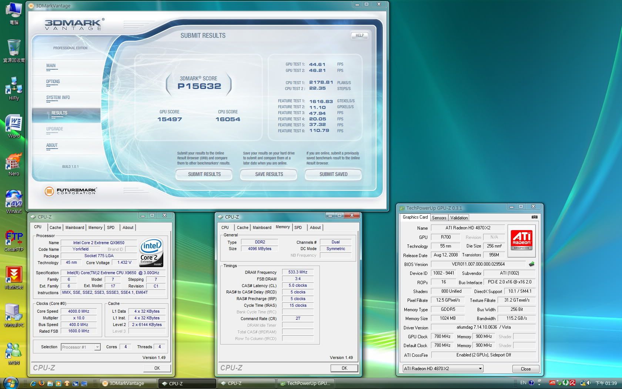Image resolution: width=622 pixels, height=389 pixels.
Task: Open the Avira antivirus tray icon
Action: tap(572, 383)
